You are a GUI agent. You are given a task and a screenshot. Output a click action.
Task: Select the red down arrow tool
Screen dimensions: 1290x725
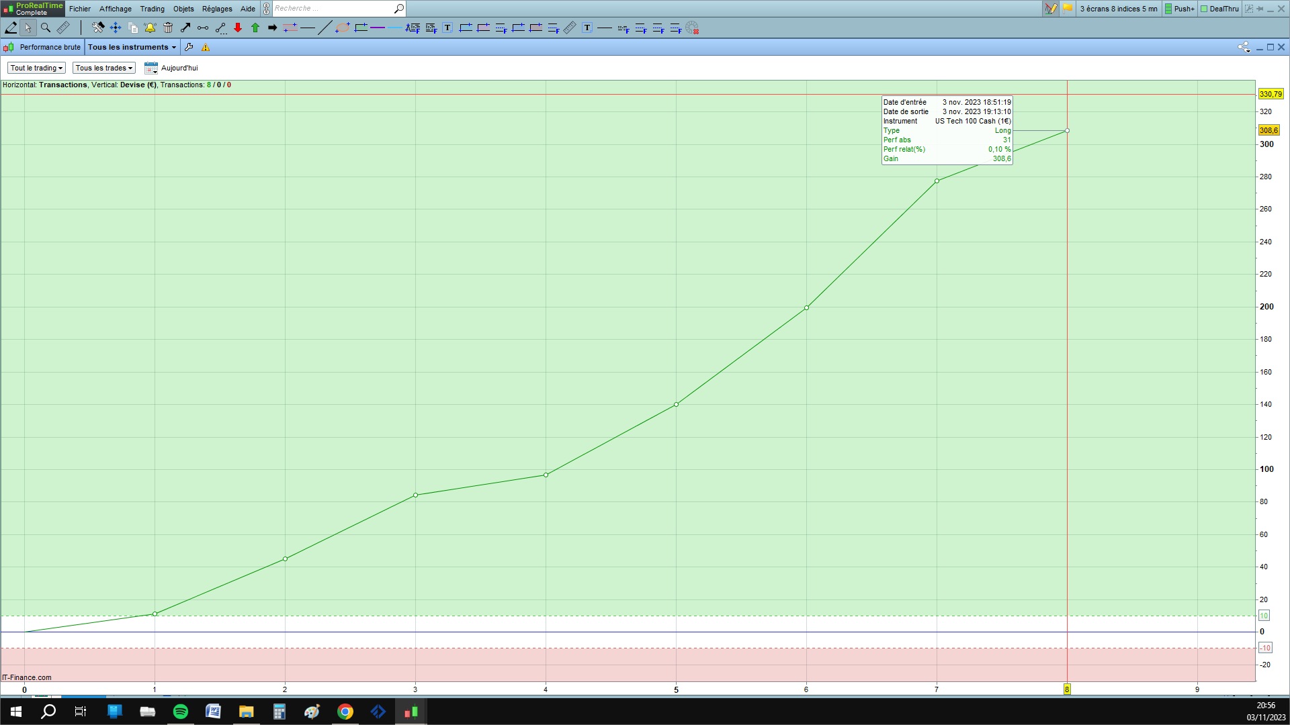coord(238,28)
